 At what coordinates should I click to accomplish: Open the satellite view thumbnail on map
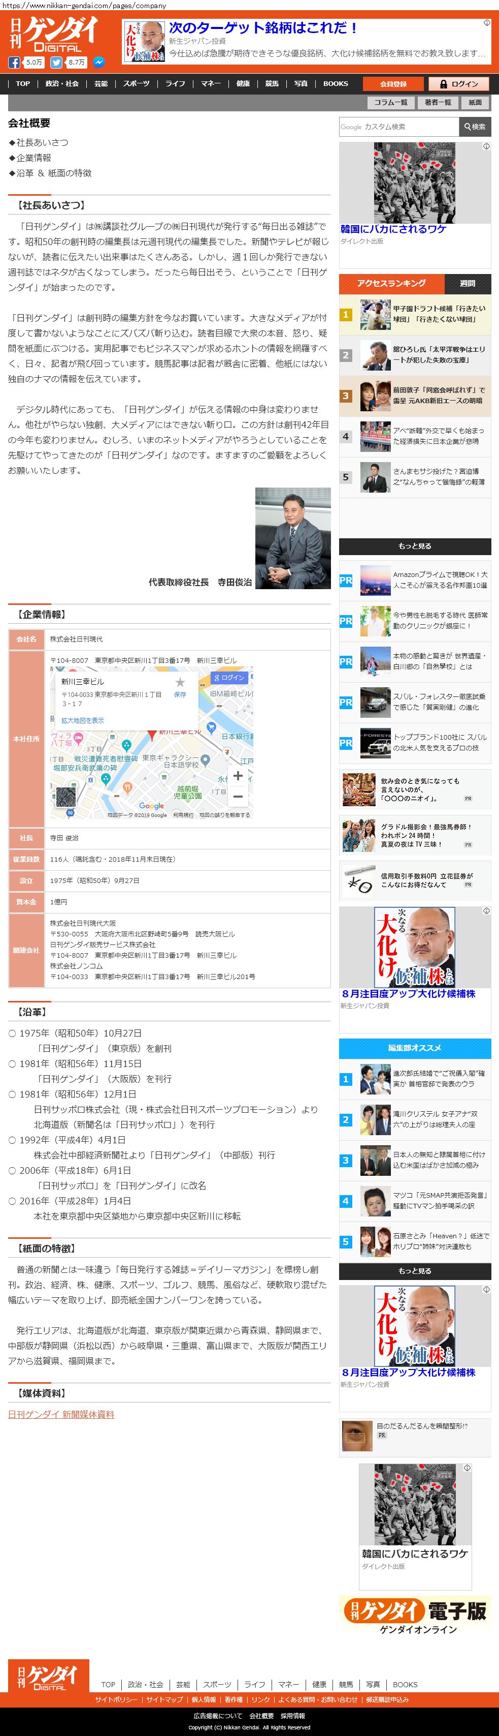click(66, 797)
